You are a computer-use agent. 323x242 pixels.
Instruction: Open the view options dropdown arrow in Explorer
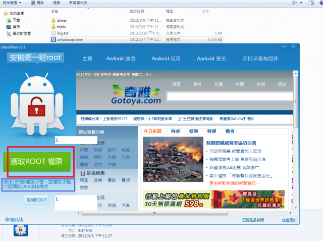(x=301, y=3)
